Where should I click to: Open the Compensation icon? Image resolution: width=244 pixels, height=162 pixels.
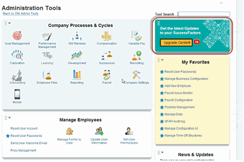tap(106, 36)
